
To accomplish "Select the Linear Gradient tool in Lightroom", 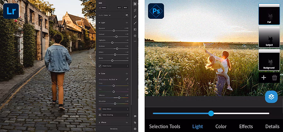I will point(135,30).
